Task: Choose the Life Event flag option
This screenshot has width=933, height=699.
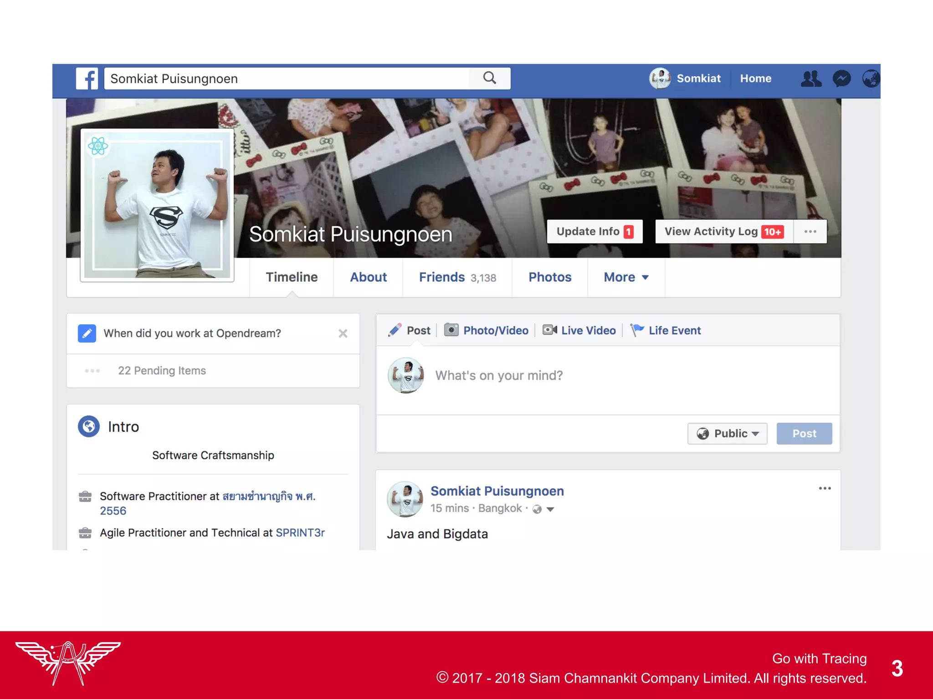Action: [666, 330]
